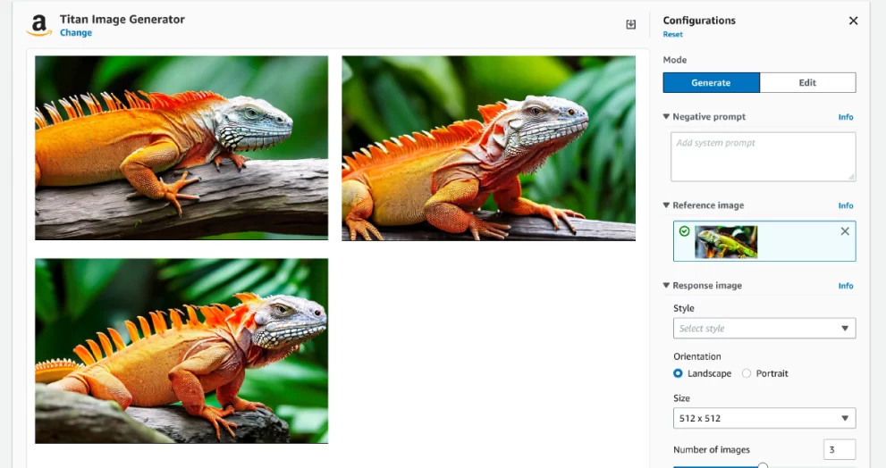Open the Select style dropdown
Image resolution: width=886 pixels, height=468 pixels.
click(764, 329)
